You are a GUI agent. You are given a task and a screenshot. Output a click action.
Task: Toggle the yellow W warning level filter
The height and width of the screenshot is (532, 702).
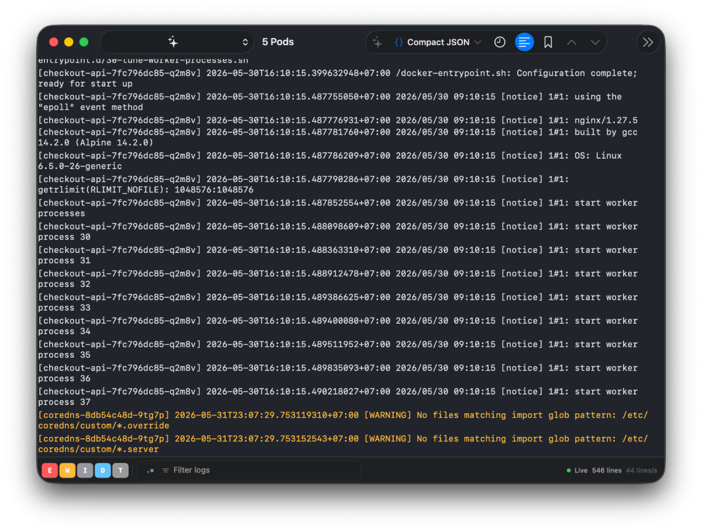click(x=67, y=471)
